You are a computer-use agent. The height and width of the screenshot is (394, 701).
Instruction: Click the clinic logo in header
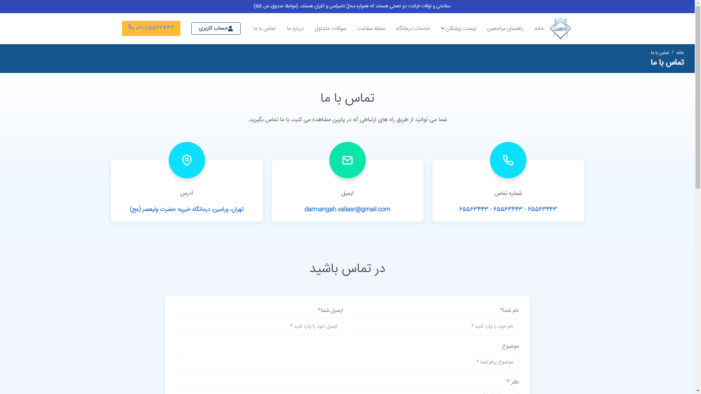560,28
